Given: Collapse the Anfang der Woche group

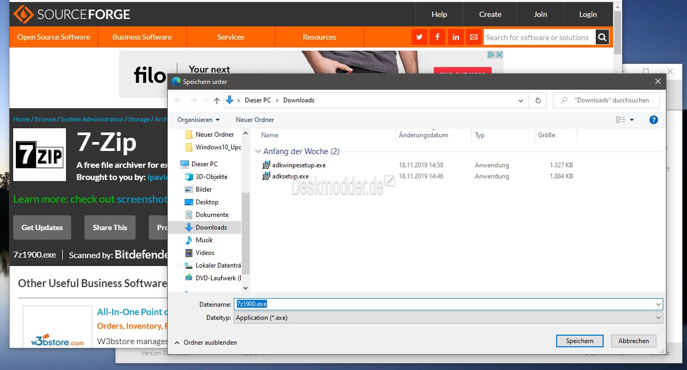Looking at the screenshot, I should click(x=258, y=151).
